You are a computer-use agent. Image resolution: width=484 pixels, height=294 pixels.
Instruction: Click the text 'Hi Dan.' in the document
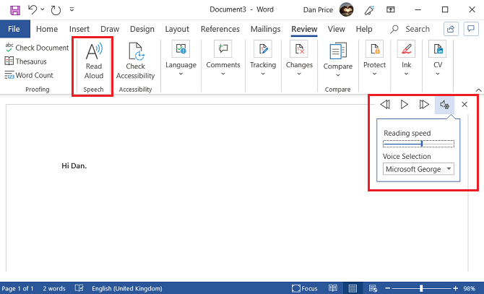click(x=74, y=166)
